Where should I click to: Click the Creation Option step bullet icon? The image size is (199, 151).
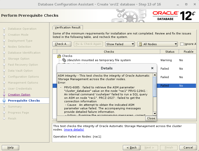point(4,95)
